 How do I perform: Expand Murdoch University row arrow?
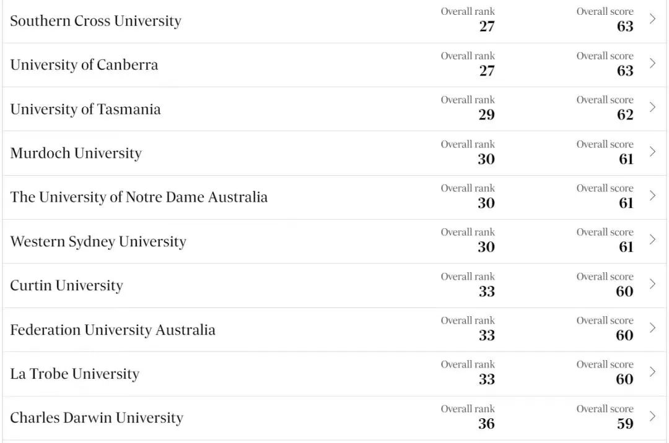[652, 152]
